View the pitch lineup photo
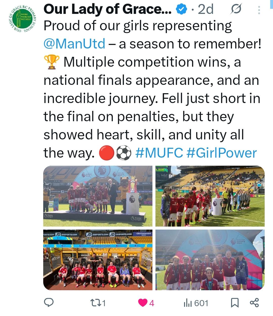The width and height of the screenshot is (273, 316). coord(210,196)
